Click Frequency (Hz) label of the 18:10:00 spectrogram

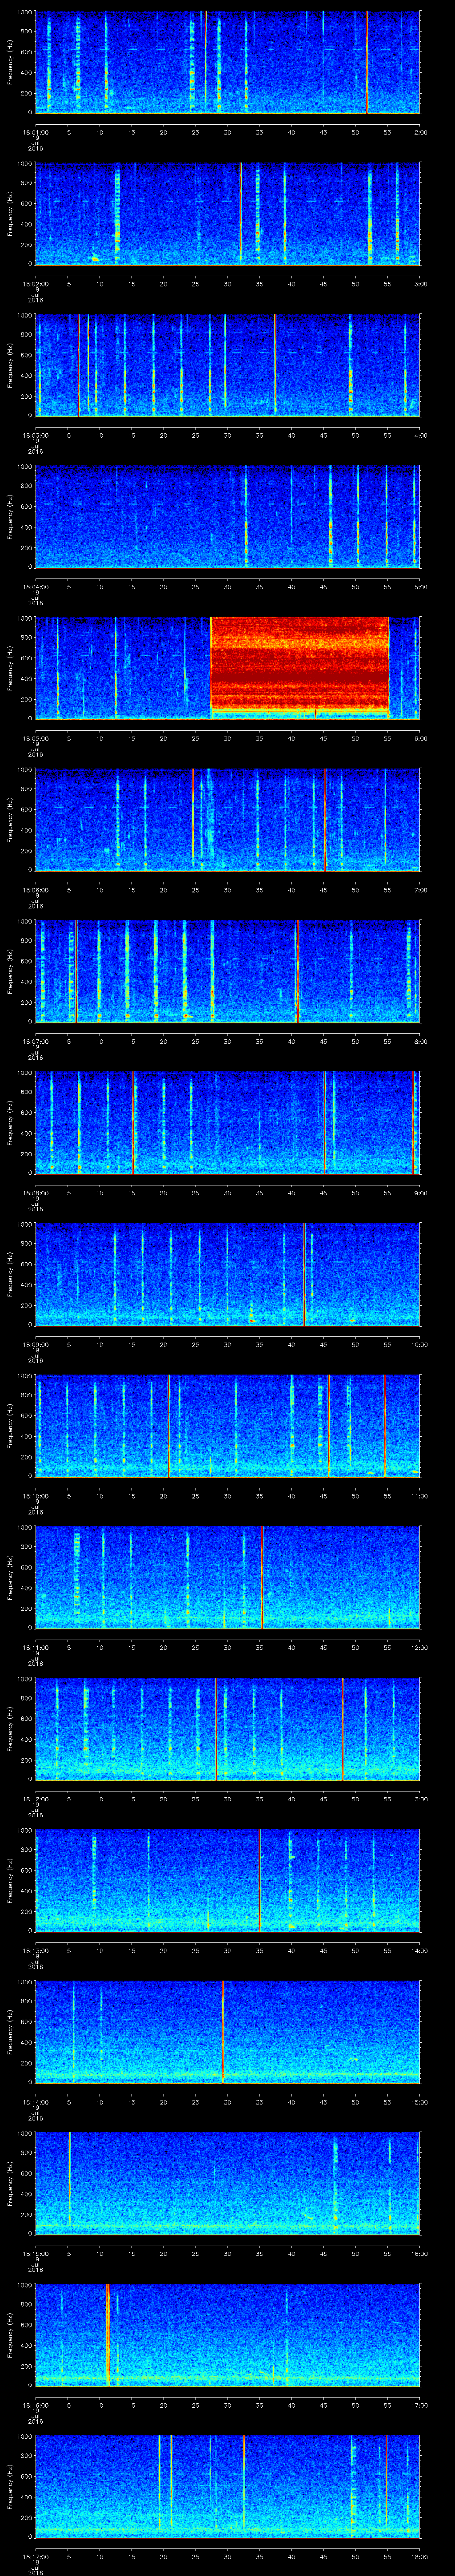click(10, 1426)
